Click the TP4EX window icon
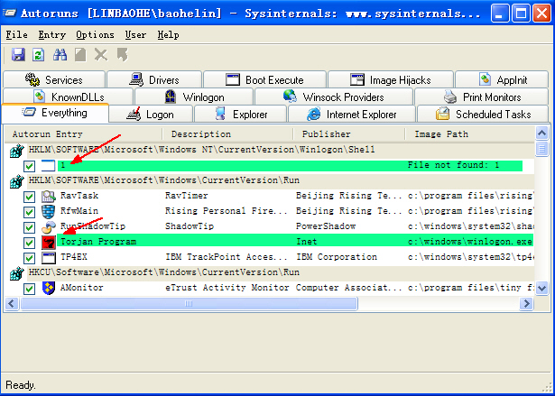Viewport: 555px width, 396px height. click(49, 258)
